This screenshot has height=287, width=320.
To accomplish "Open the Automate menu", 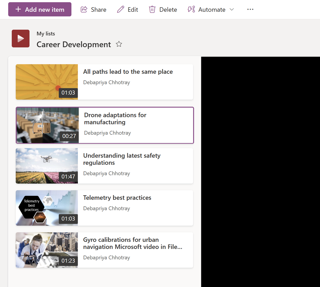I will click(x=210, y=10).
